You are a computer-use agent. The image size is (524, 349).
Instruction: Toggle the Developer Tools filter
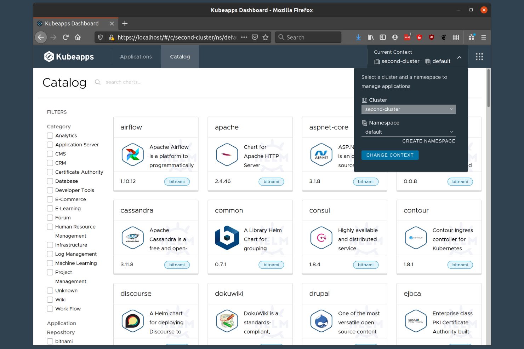pos(50,190)
